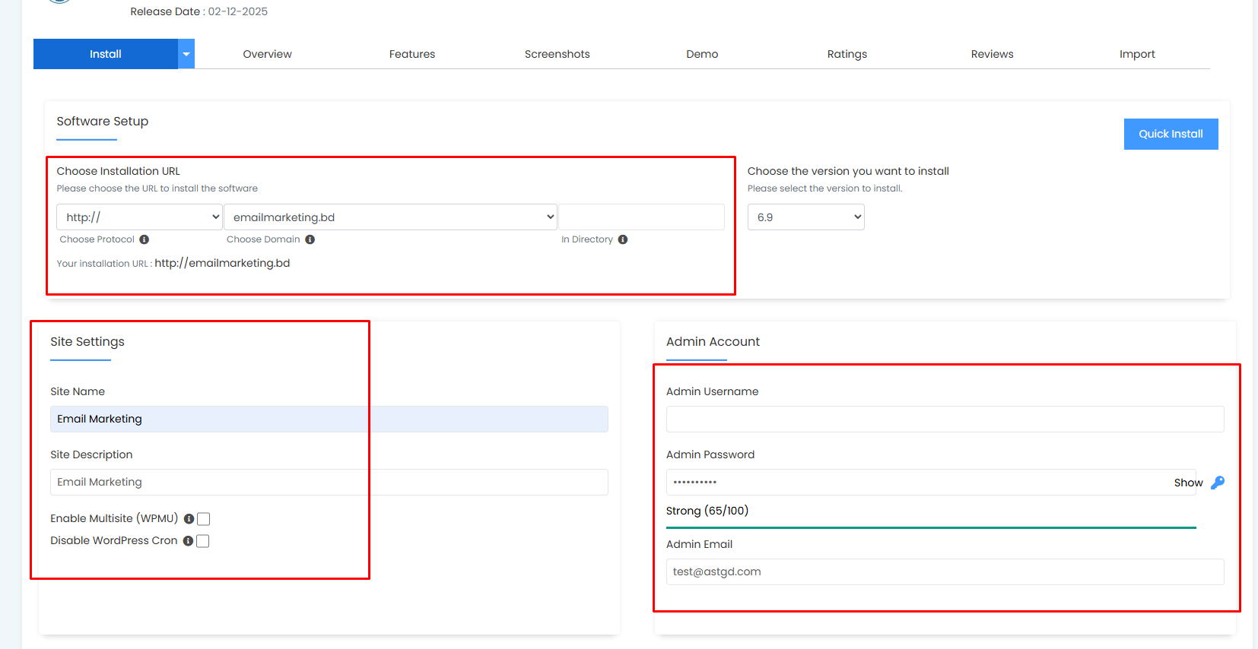Click the Disable WordPress Cron info icon
This screenshot has width=1258, height=649.
(188, 541)
